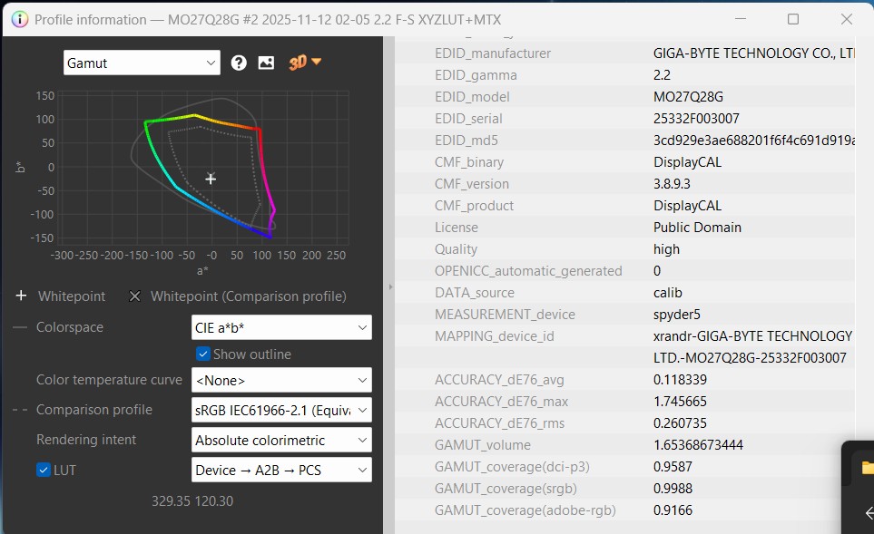Click the plus Whitepoint legend marker
874x534 pixels.
tap(20, 296)
